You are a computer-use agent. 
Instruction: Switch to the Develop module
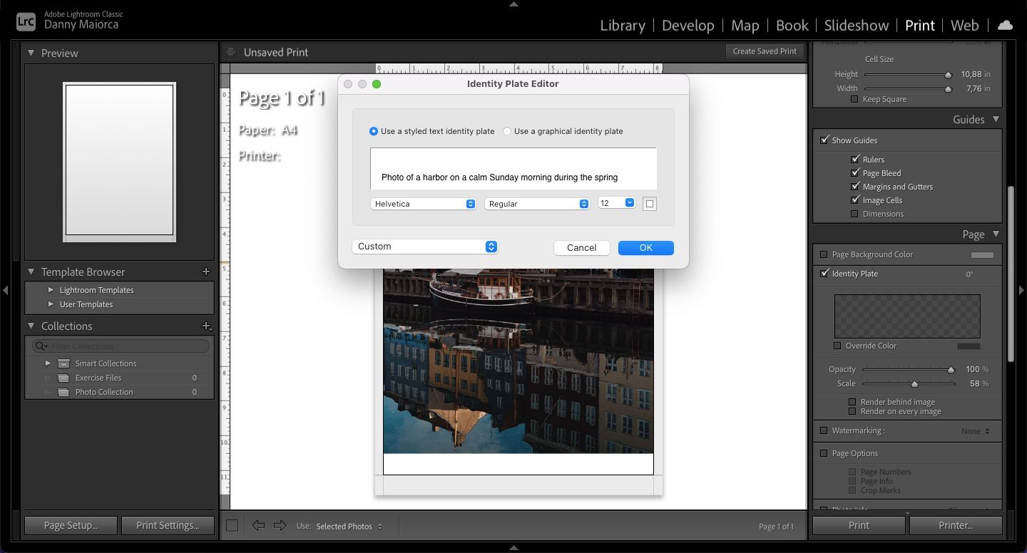coord(689,26)
